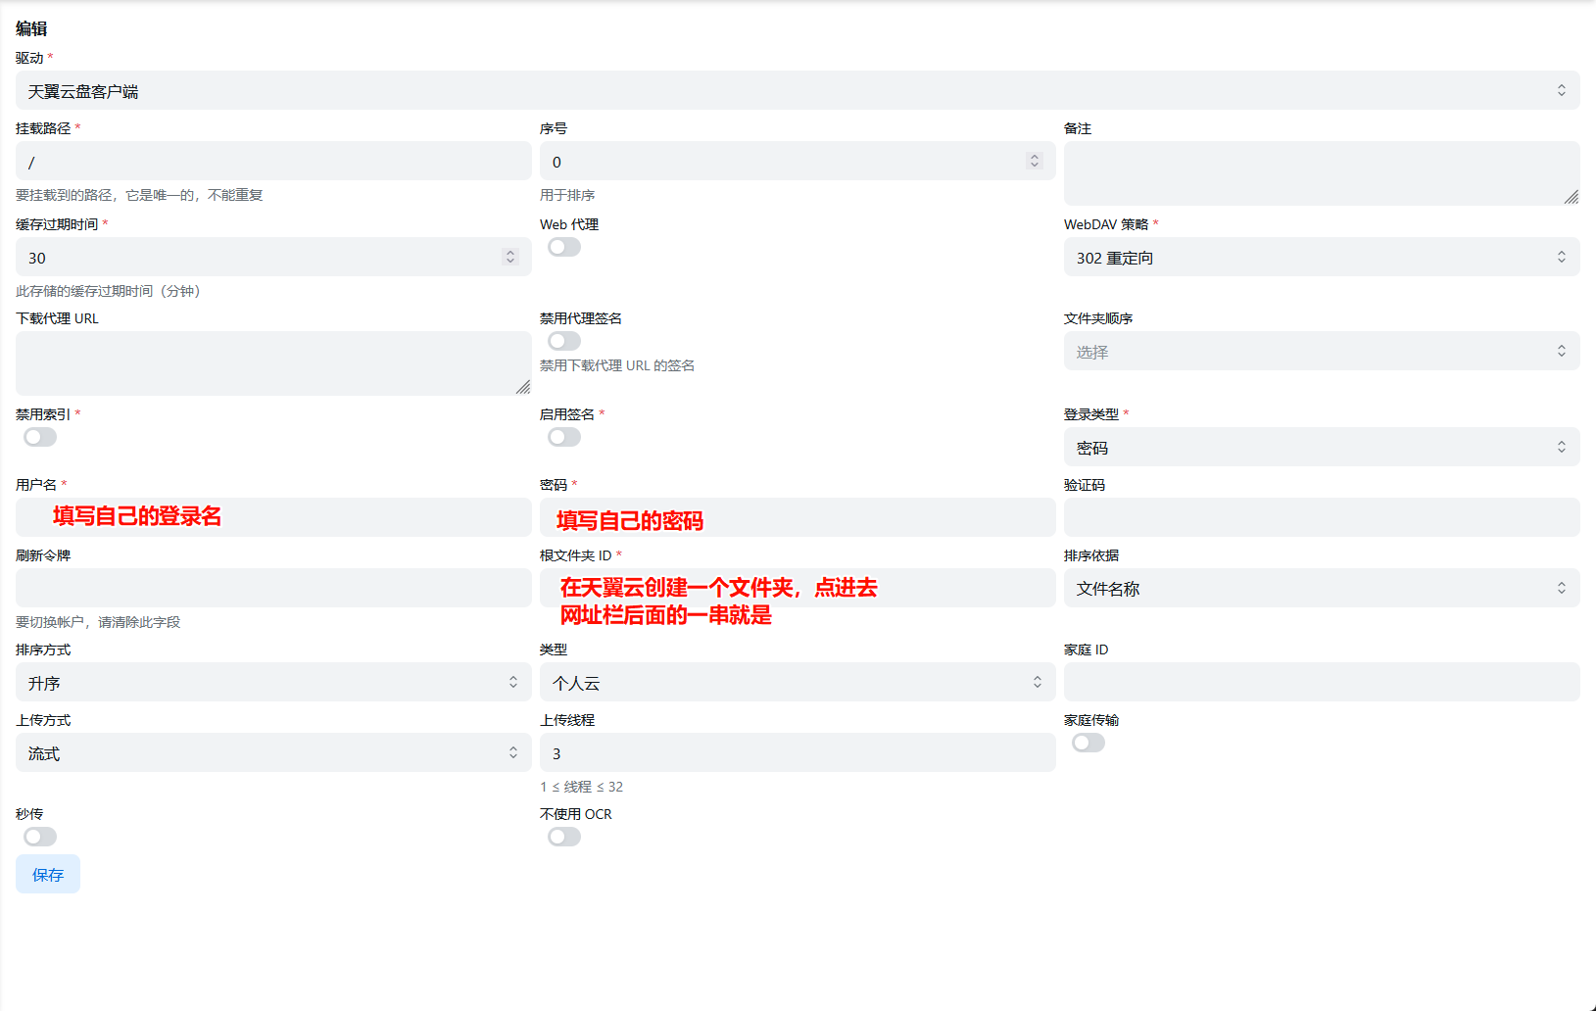Image resolution: width=1596 pixels, height=1011 pixels.
Task: Click the 序号 stepper arrows
Action: [1034, 162]
